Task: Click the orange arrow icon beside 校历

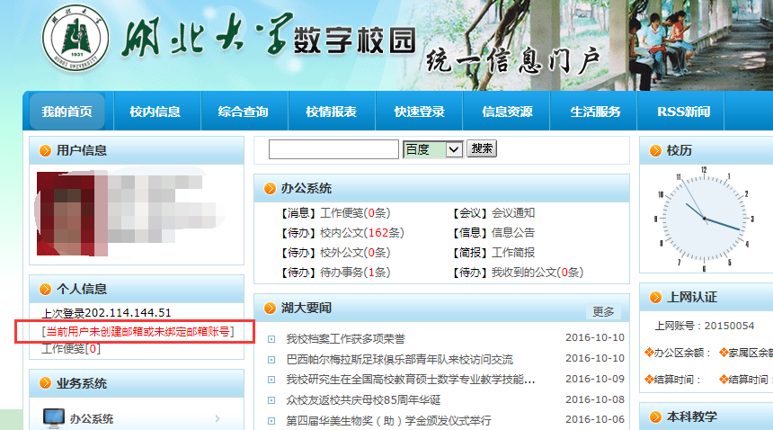Action: pos(653,151)
